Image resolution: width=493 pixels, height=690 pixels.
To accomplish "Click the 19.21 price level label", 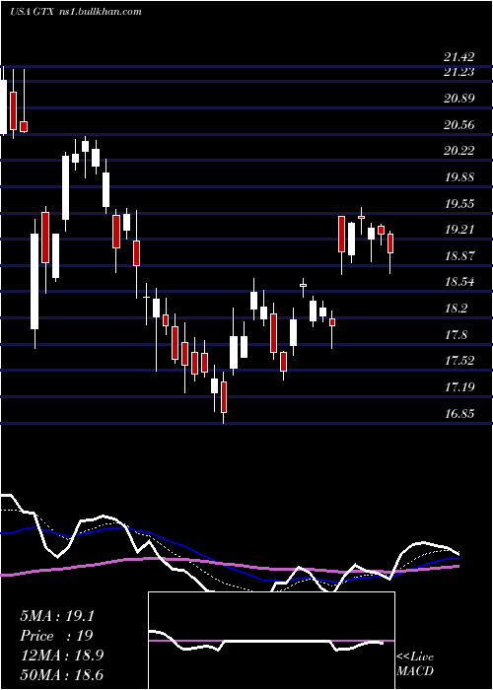I will tap(459, 230).
